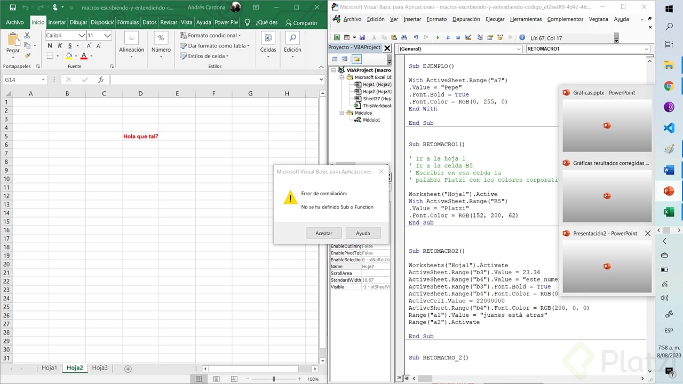Click the Chrome icon in the Windows taskbar
Image resolution: width=683 pixels, height=384 pixels.
click(669, 86)
